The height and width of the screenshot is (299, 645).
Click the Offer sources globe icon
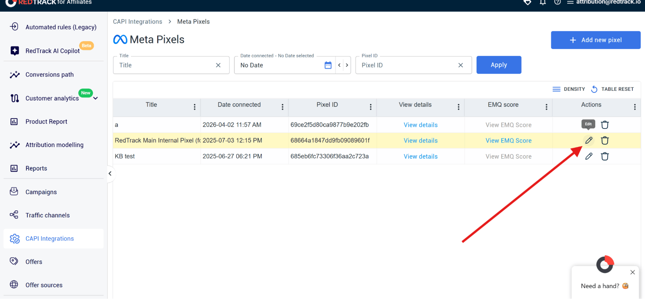click(x=14, y=285)
